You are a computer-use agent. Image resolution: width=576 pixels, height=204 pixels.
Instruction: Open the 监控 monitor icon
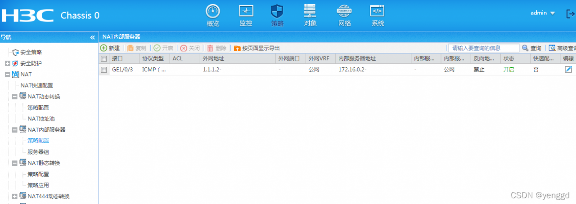point(246,11)
